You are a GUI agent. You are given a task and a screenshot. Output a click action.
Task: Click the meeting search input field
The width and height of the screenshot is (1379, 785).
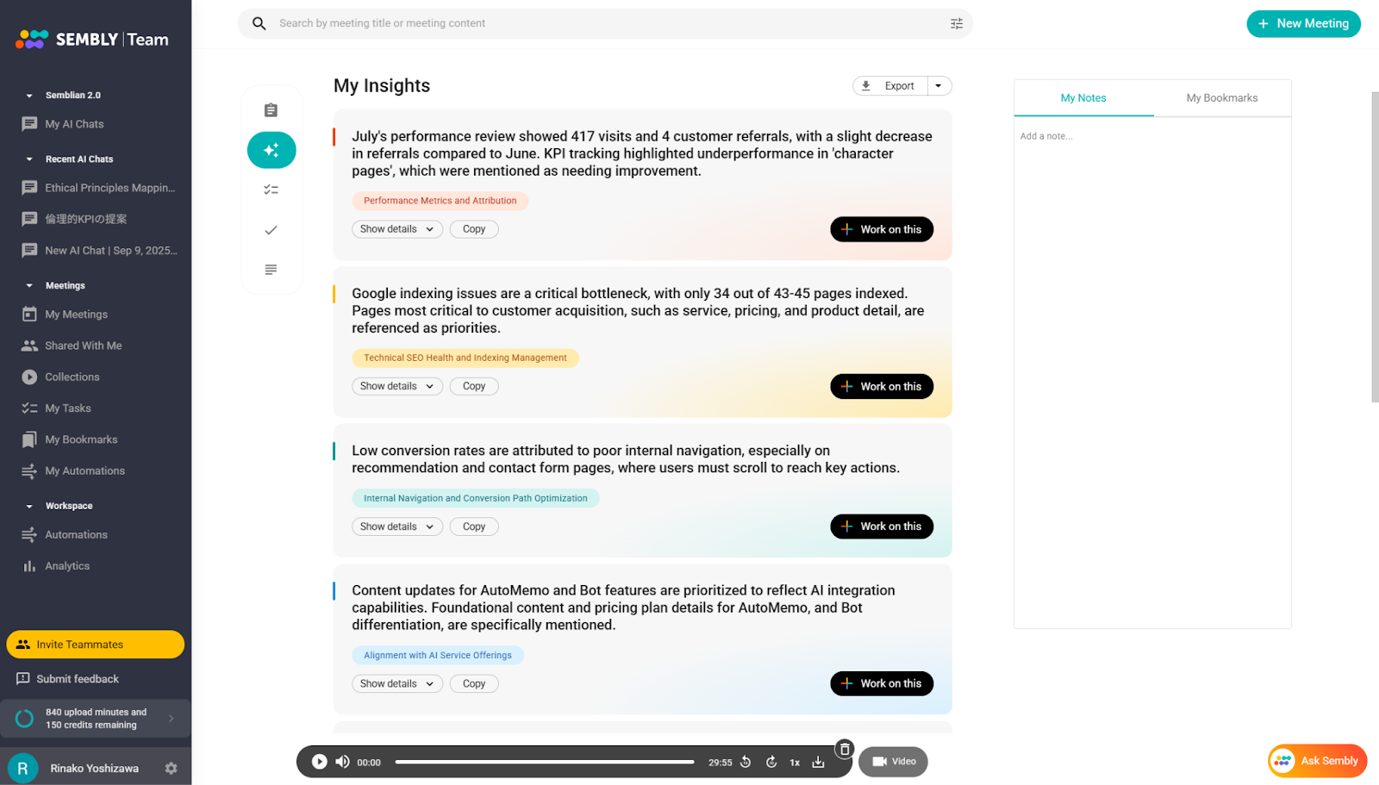coord(603,24)
